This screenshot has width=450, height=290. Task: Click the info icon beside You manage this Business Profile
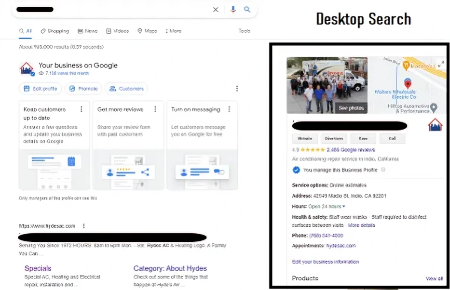click(x=383, y=170)
